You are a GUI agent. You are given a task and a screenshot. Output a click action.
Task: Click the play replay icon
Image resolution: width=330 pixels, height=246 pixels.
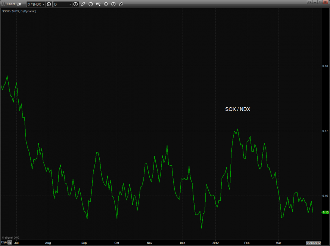[x=106, y=4]
